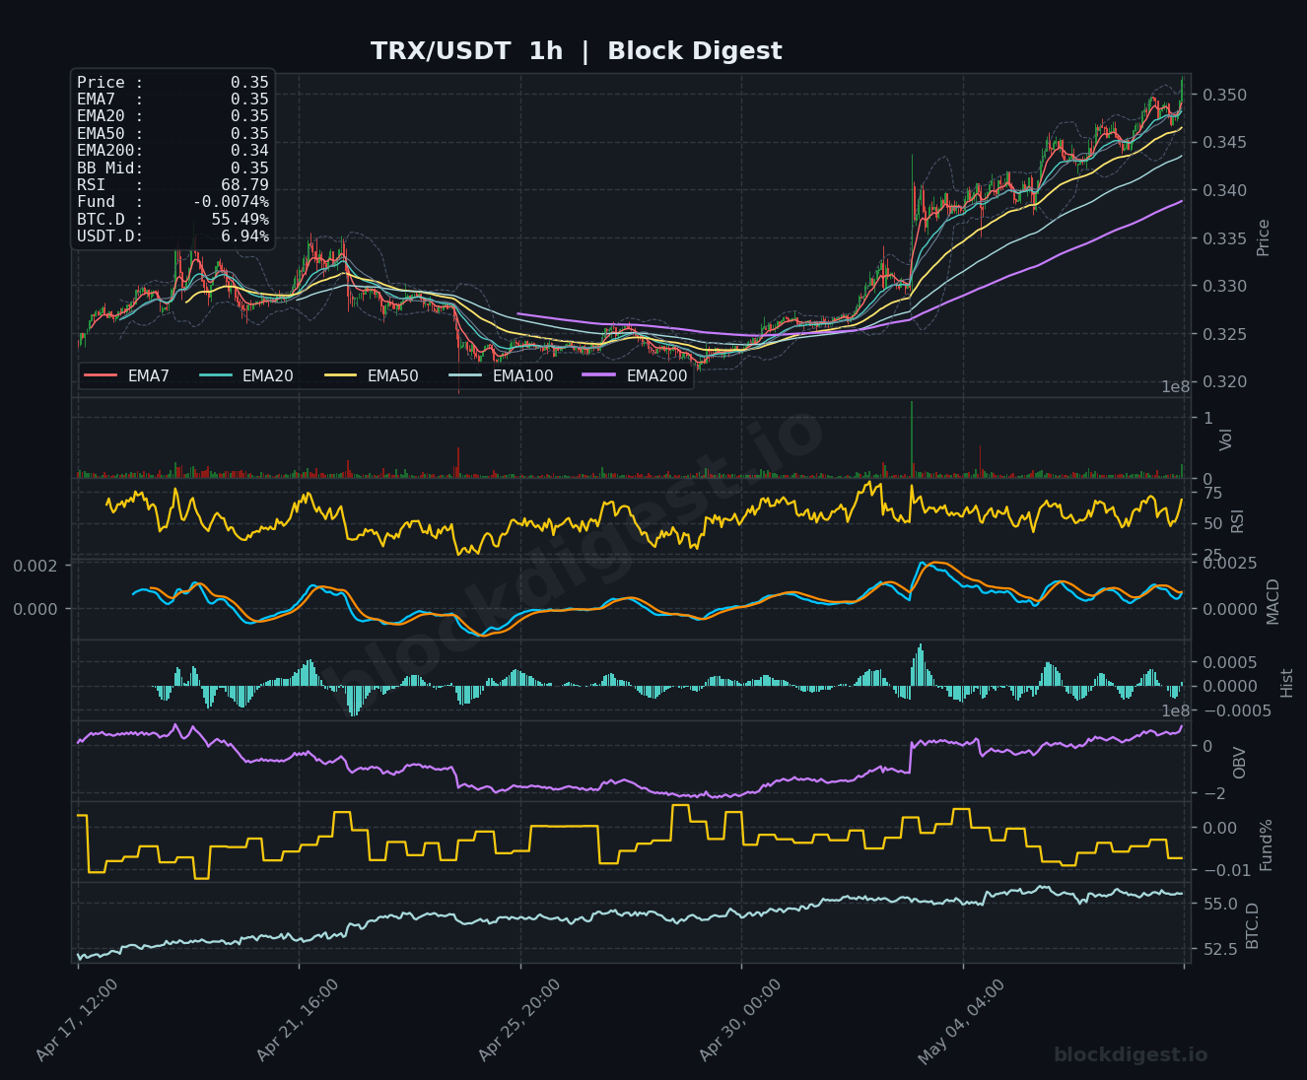Viewport: 1307px width, 1080px height.
Task: Click the RSI axis label
Action: (x=1238, y=520)
